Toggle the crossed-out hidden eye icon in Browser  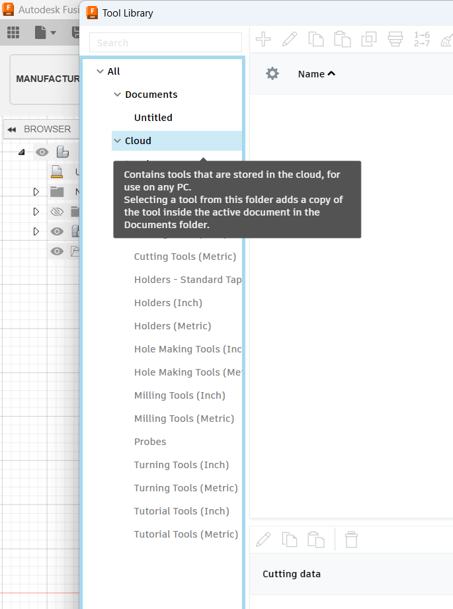coord(57,212)
